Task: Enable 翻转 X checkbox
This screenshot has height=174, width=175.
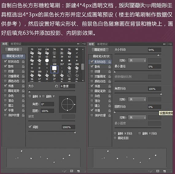Action: coord(30,96)
